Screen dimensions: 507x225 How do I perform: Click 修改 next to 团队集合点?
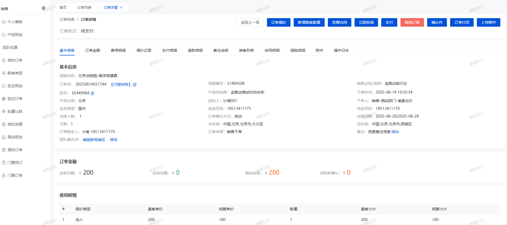point(114,140)
